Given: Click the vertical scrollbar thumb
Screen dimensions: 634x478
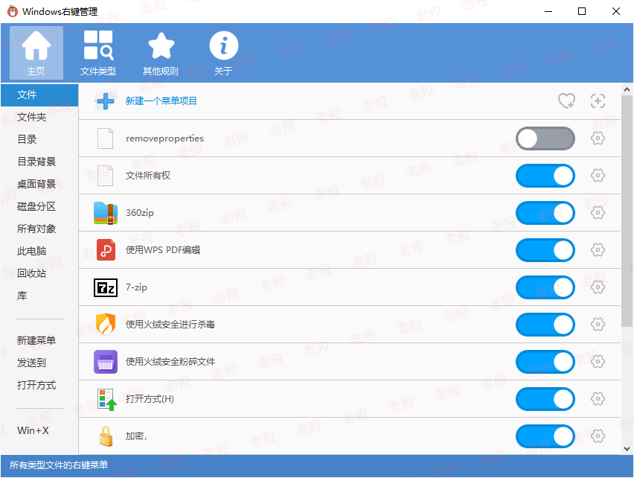Looking at the screenshot, I should (627, 211).
